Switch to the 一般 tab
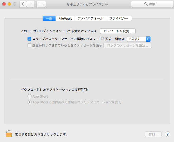This screenshot has height=142, width=174. (x=49, y=18)
